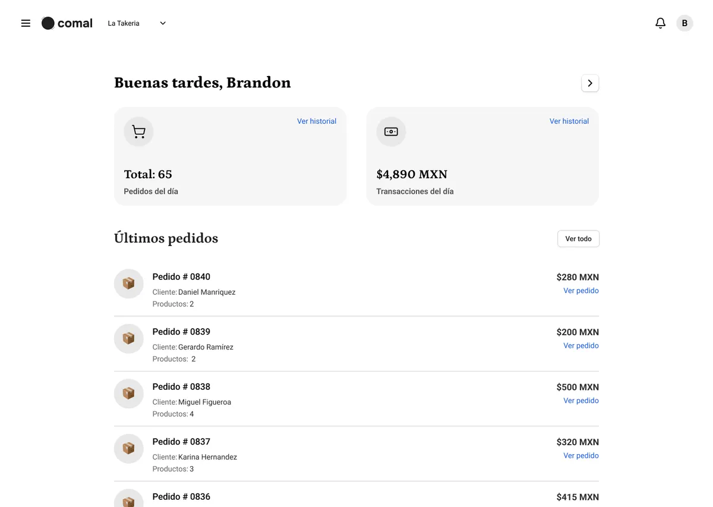The image size is (713, 507).
Task: Open Ver pedido for order 0837
Action: (x=581, y=455)
